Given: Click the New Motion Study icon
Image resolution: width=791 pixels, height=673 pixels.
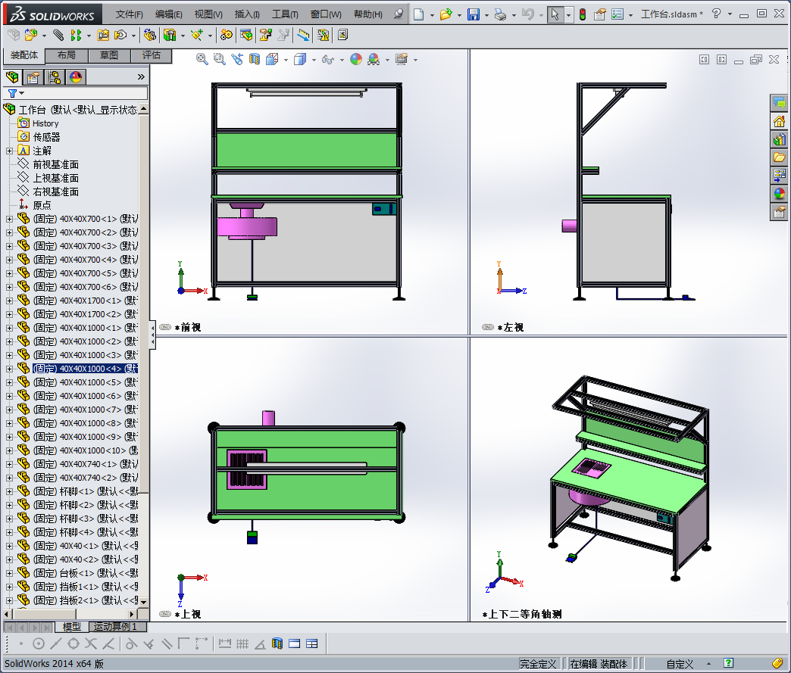Looking at the screenshot, I should click(226, 35).
